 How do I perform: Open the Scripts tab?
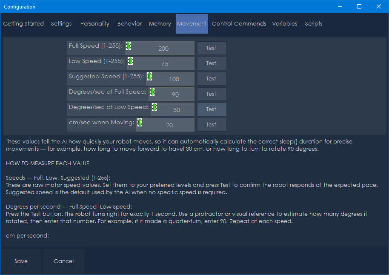[x=313, y=24]
